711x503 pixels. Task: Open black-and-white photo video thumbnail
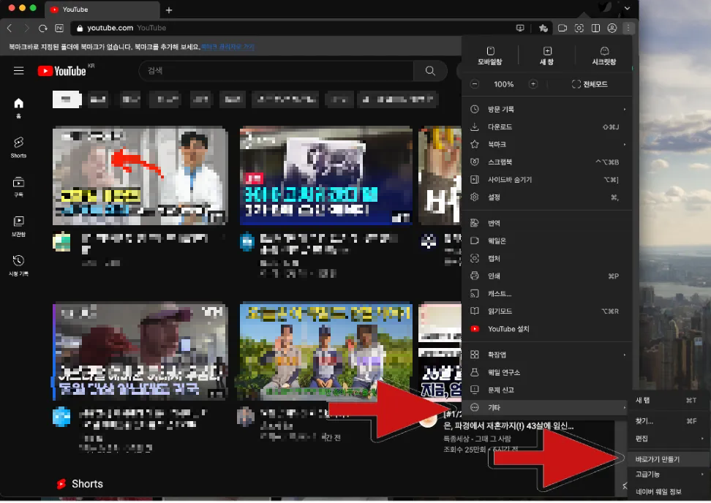326,175
